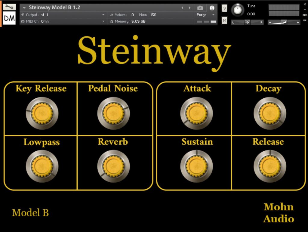This screenshot has width=308, height=232.
Task: Open the snapshot view via camera icon
Action: (200, 8)
